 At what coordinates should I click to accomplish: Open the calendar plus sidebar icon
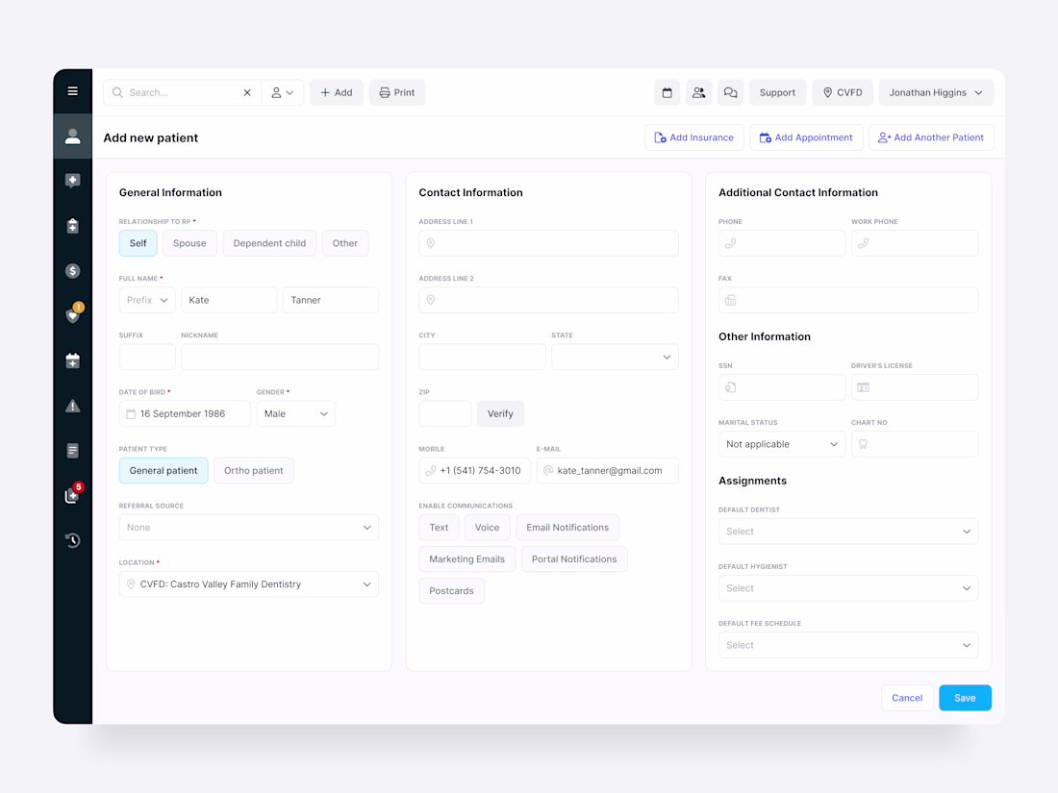[72, 360]
